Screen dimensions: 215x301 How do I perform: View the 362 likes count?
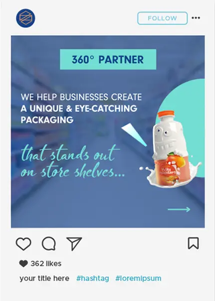(x=46, y=264)
